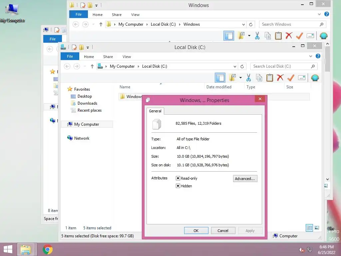Image resolution: width=341 pixels, height=256 pixels.
Task: Open Home tab in Local Disk window
Action: tap(89, 57)
